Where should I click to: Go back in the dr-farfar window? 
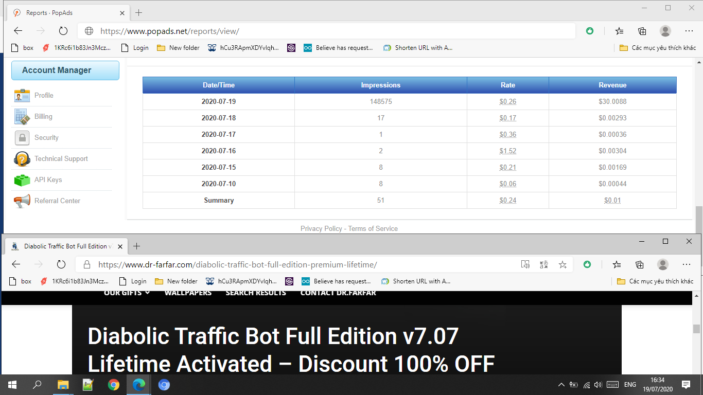click(16, 264)
